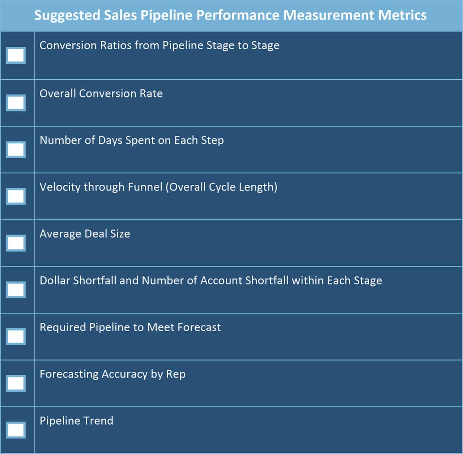Click the 'Pipeline Trend' label
Screen dimensions: 463x454
(x=76, y=420)
